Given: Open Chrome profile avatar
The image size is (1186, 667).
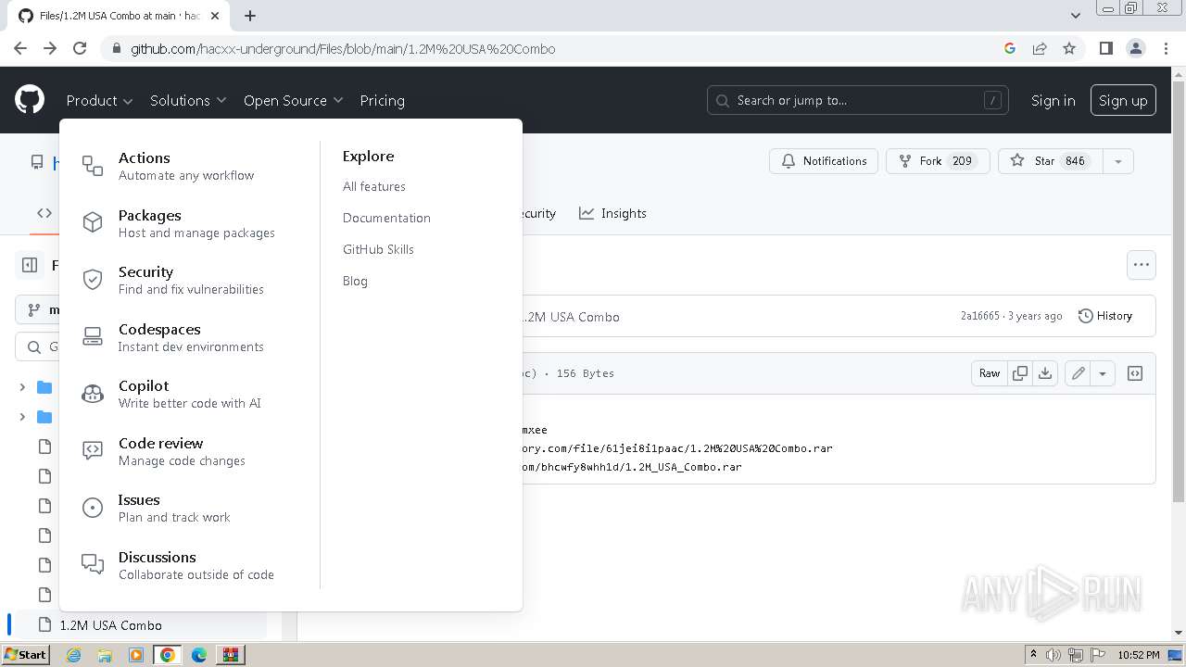Looking at the screenshot, I should (x=1136, y=48).
